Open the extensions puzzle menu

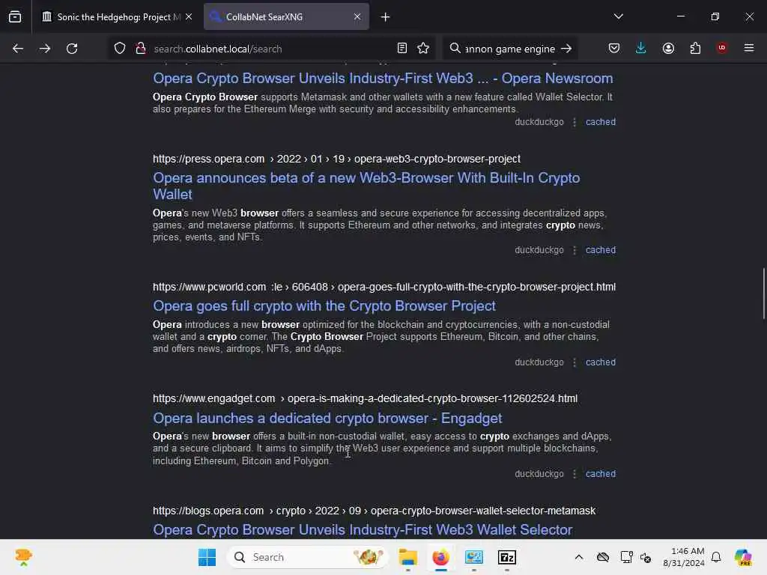click(x=695, y=48)
